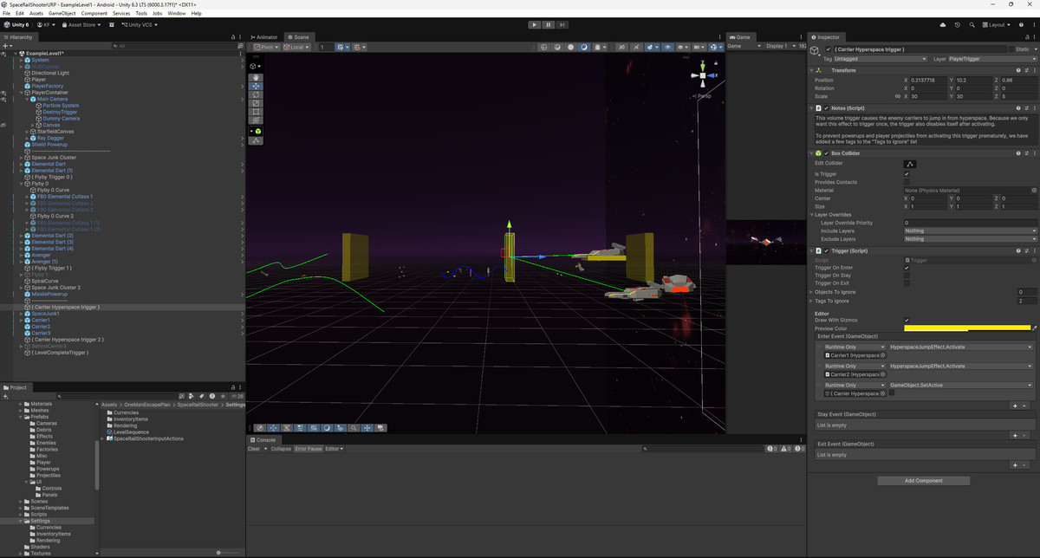Open the Component menu

(94, 14)
